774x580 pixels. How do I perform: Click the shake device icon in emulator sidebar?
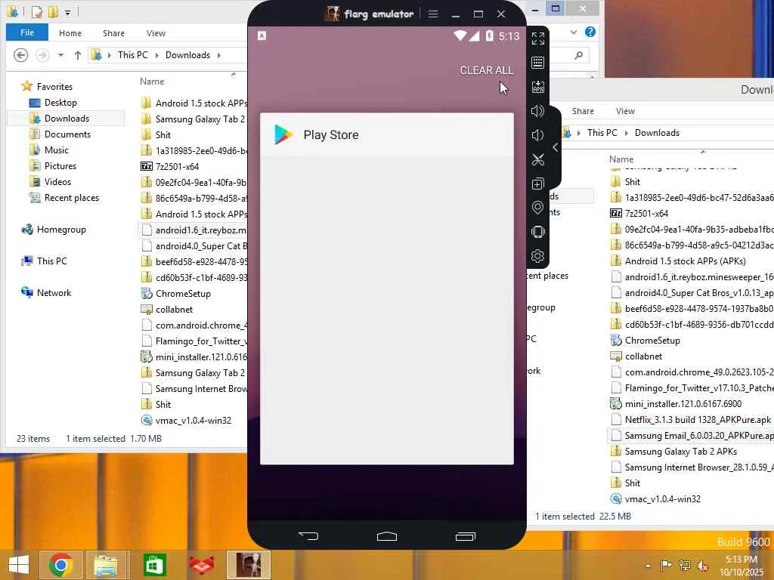(x=537, y=232)
